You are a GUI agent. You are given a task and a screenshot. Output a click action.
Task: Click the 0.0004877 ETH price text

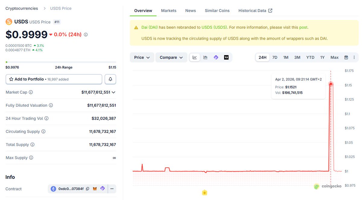click(x=18, y=50)
